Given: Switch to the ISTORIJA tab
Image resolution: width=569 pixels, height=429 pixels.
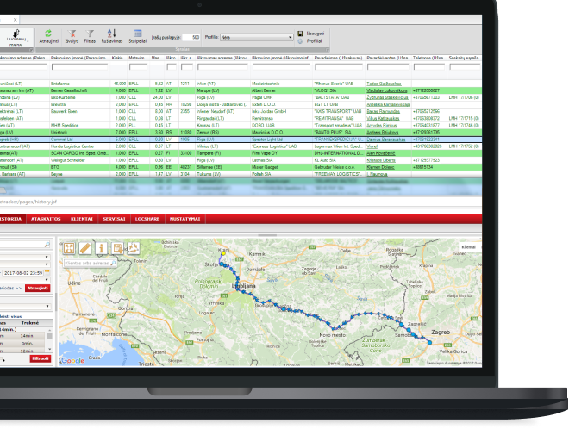Looking at the screenshot, I should click(11, 219).
